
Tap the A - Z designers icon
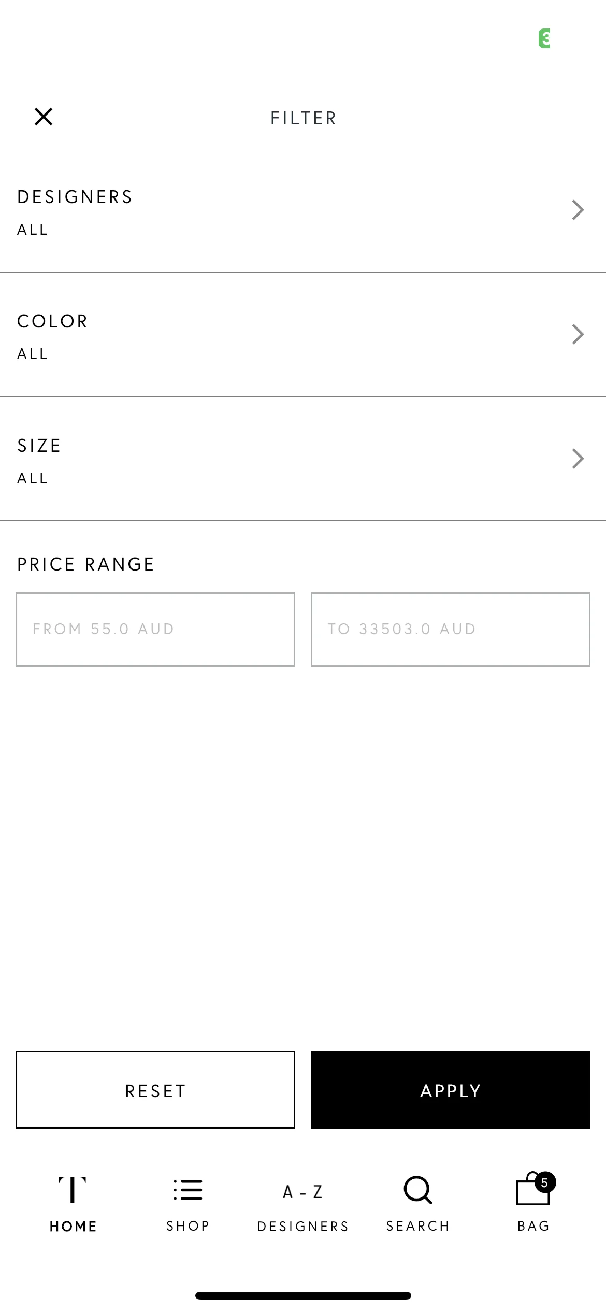tap(303, 1192)
